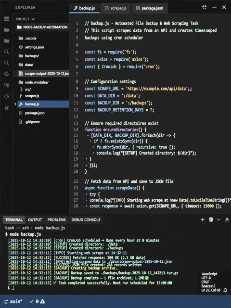Click the EXPLORER panel title
The image size is (231, 308).
click(26, 8)
